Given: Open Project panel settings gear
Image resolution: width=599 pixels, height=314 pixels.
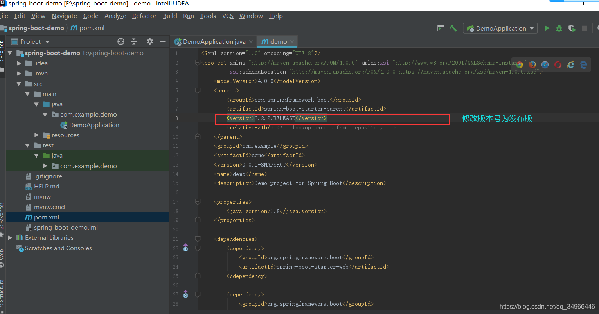Looking at the screenshot, I should [150, 41].
